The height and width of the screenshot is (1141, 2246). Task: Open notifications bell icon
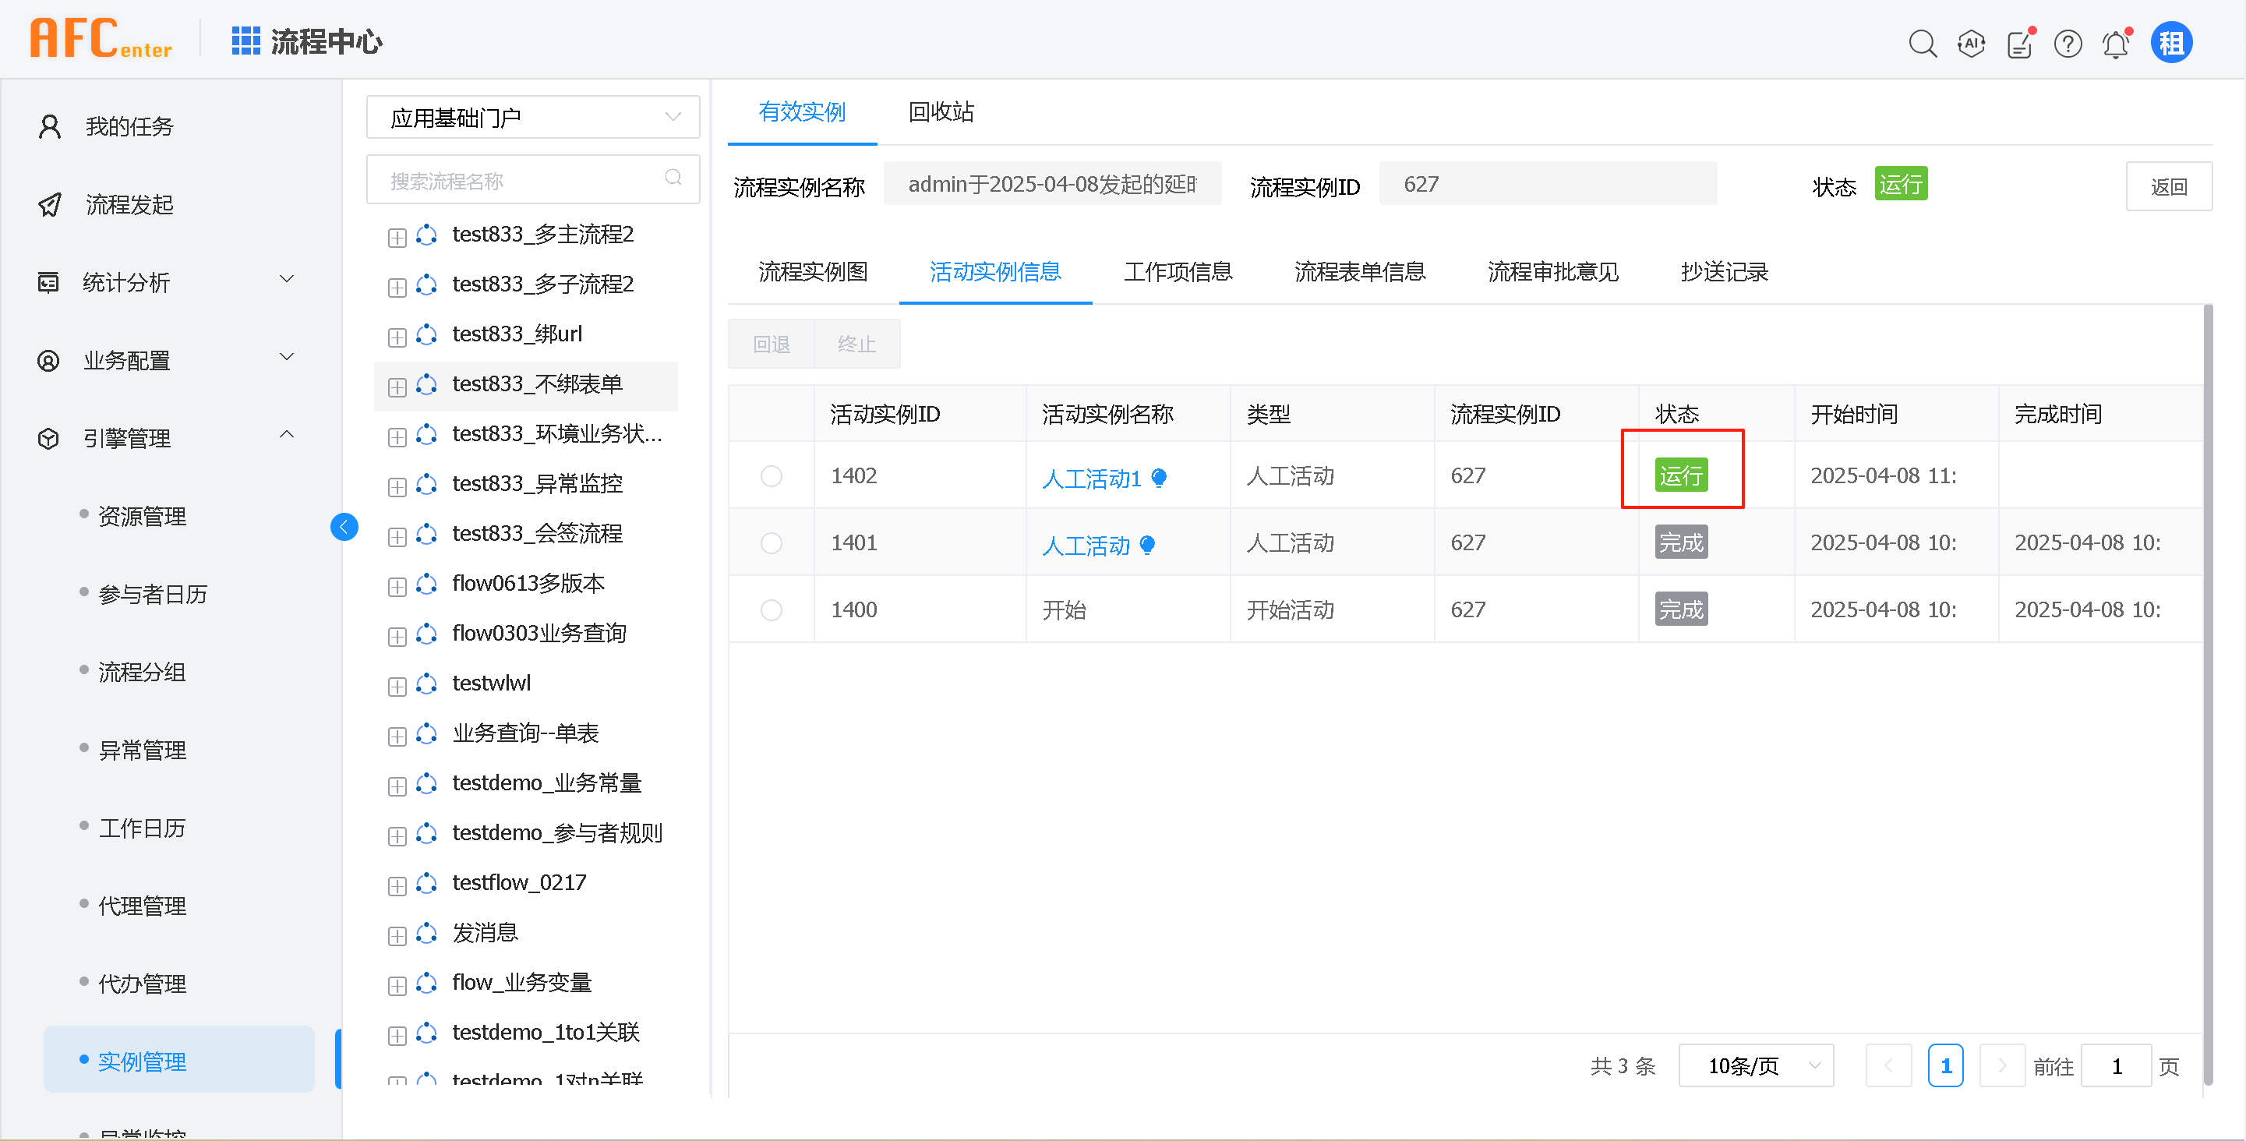click(x=2116, y=43)
